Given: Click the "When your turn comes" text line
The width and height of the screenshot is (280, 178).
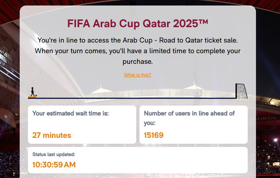Looking at the screenshot, I should coord(137,51).
